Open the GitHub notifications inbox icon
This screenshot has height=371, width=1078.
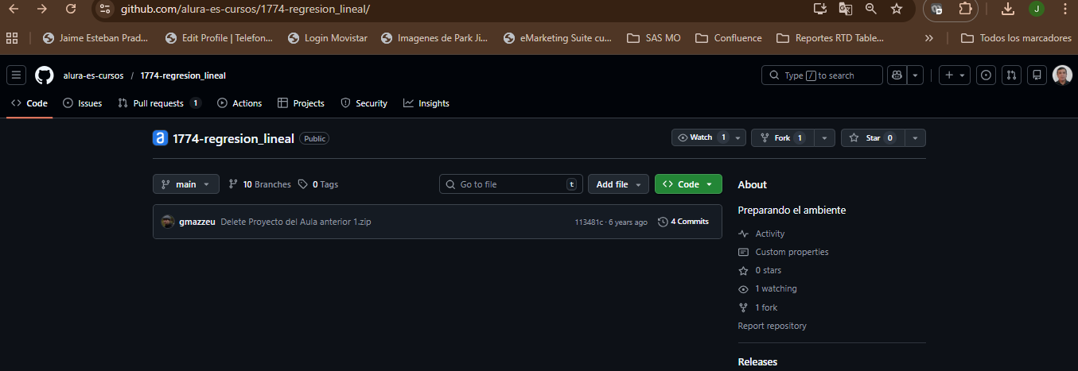click(1037, 75)
